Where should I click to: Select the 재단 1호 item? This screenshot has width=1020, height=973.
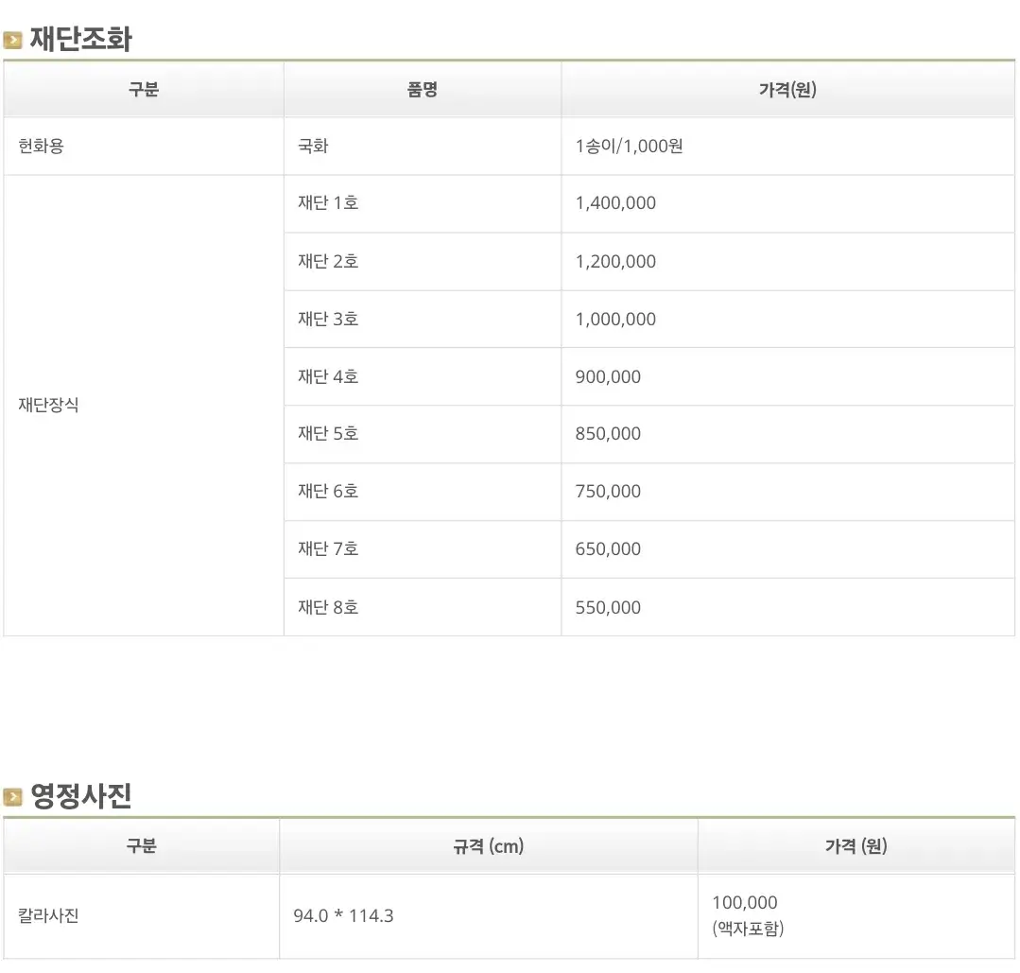coord(326,203)
